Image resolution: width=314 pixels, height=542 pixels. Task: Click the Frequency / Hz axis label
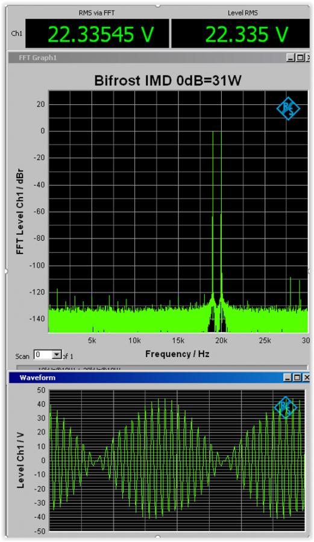(x=177, y=354)
